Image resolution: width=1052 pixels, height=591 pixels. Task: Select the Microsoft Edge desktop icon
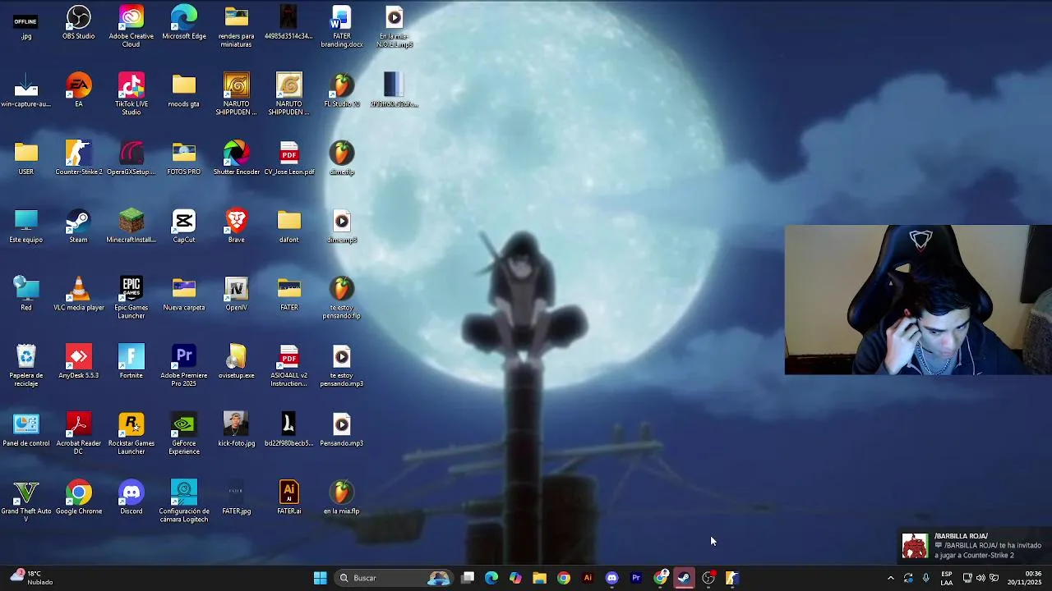[x=184, y=23]
